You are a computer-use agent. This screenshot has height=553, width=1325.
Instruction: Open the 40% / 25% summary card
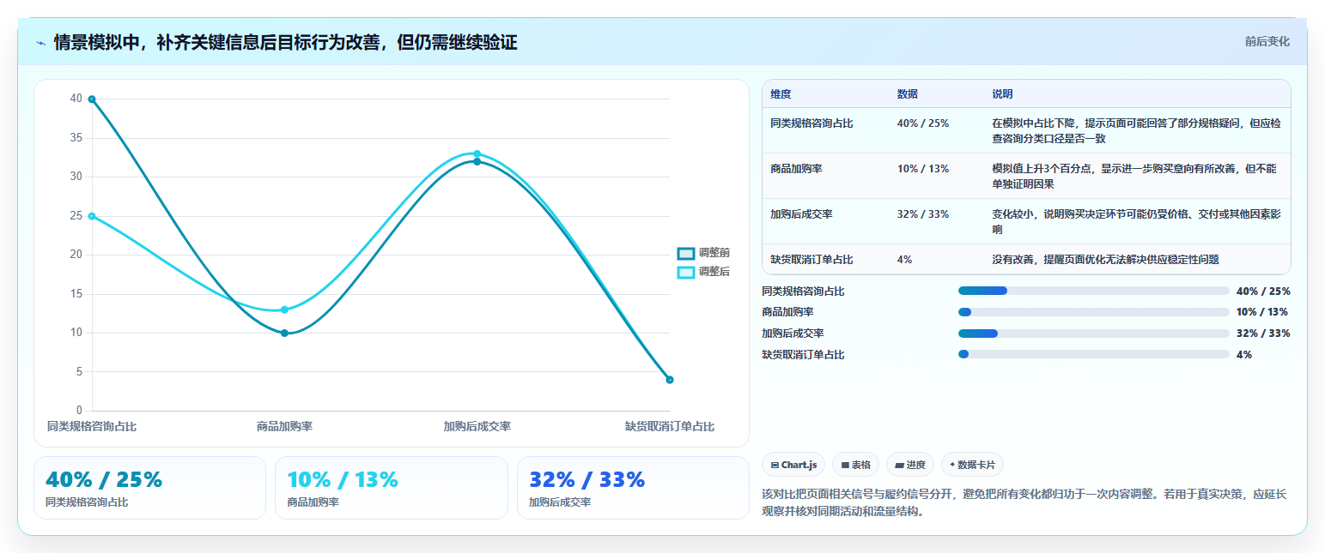149,488
